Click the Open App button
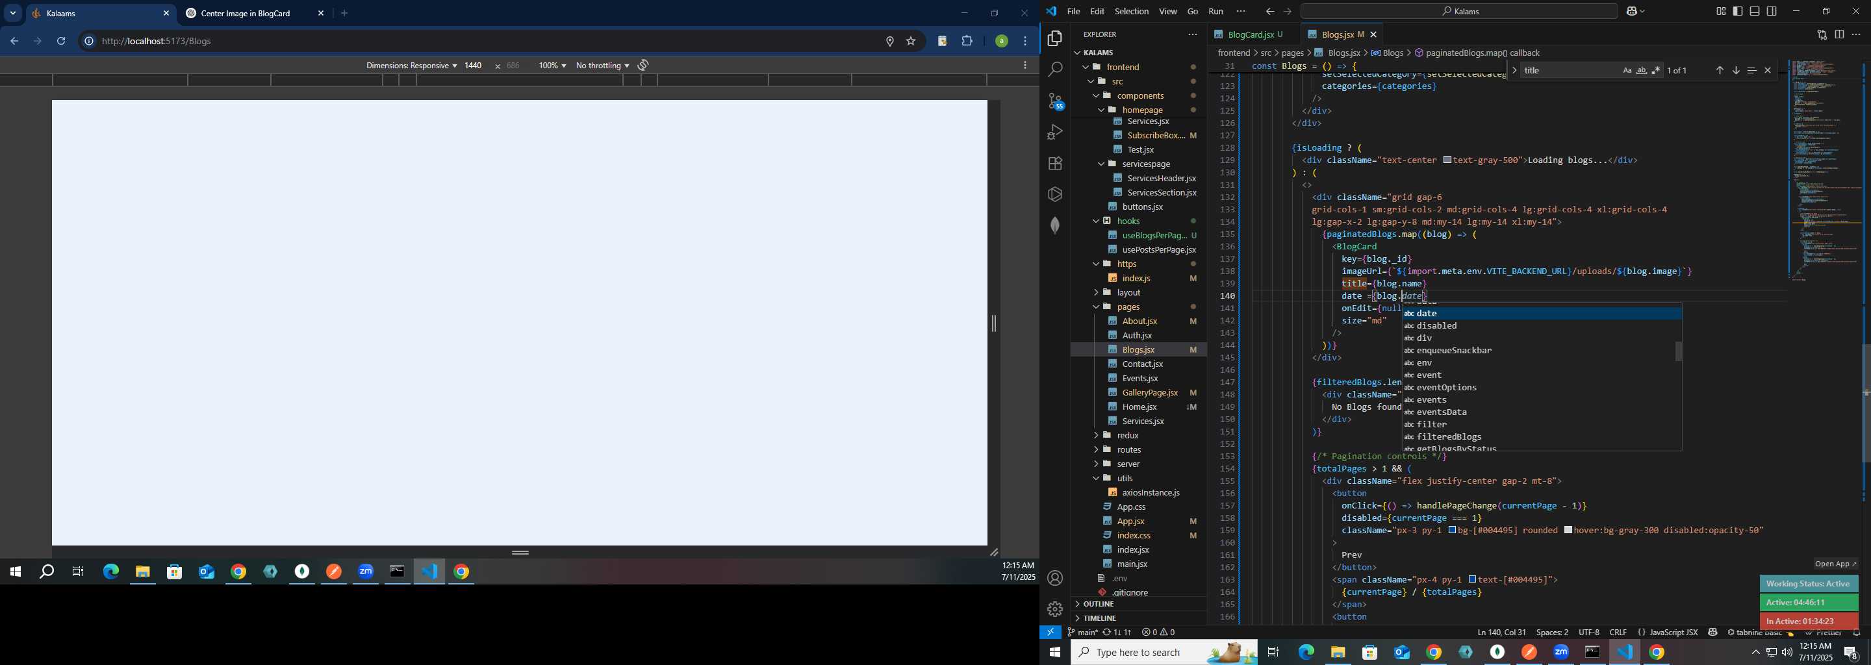The height and width of the screenshot is (665, 1871). pyautogui.click(x=1835, y=564)
